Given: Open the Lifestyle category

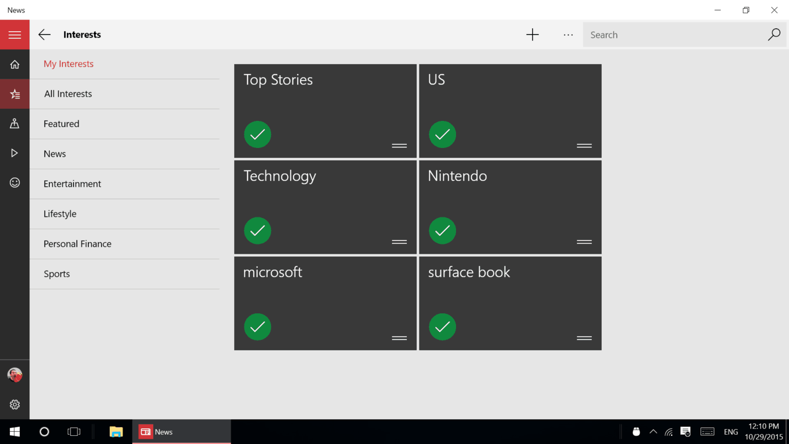Looking at the screenshot, I should tap(125, 214).
